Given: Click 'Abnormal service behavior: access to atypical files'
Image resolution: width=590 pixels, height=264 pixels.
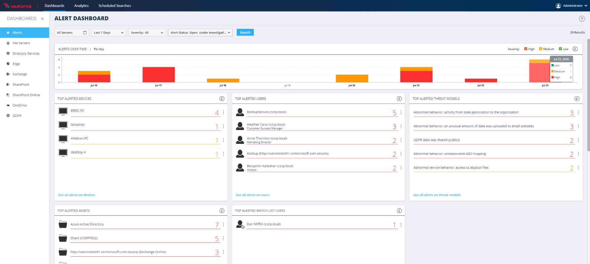Looking at the screenshot, I should coord(451,167).
